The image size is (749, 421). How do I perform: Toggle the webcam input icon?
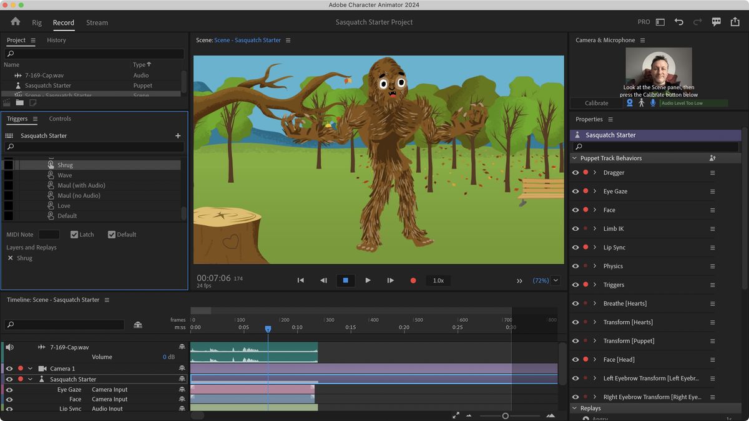(x=630, y=103)
